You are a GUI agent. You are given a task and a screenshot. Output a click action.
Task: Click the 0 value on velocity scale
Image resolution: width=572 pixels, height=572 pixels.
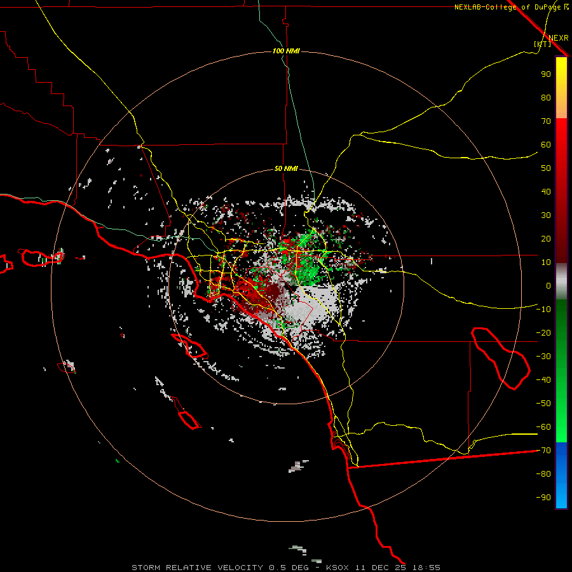point(548,286)
